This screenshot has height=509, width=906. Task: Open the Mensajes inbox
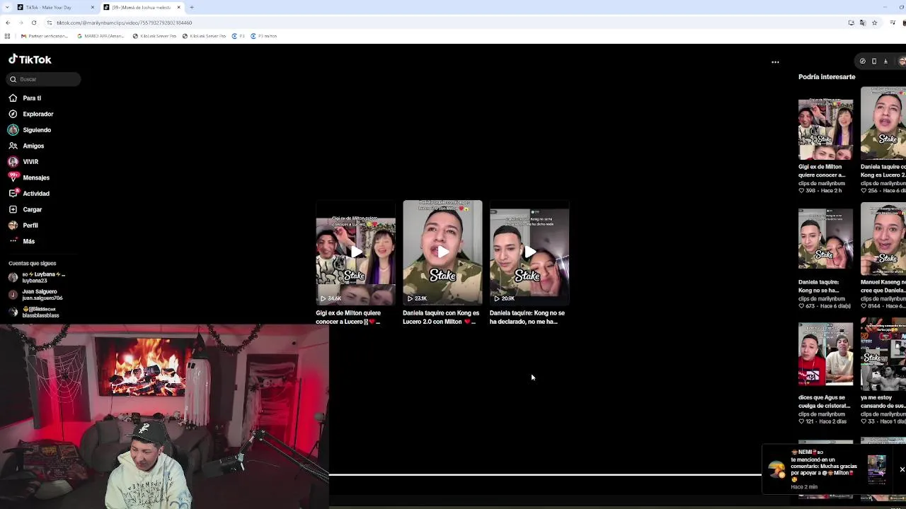[x=36, y=177]
